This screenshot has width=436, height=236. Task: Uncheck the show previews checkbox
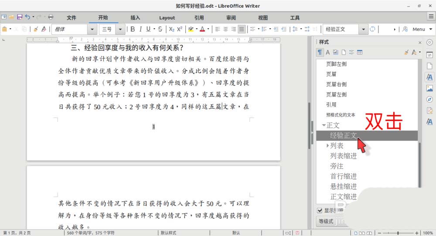click(320, 210)
